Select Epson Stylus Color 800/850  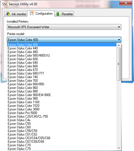(62, 84)
